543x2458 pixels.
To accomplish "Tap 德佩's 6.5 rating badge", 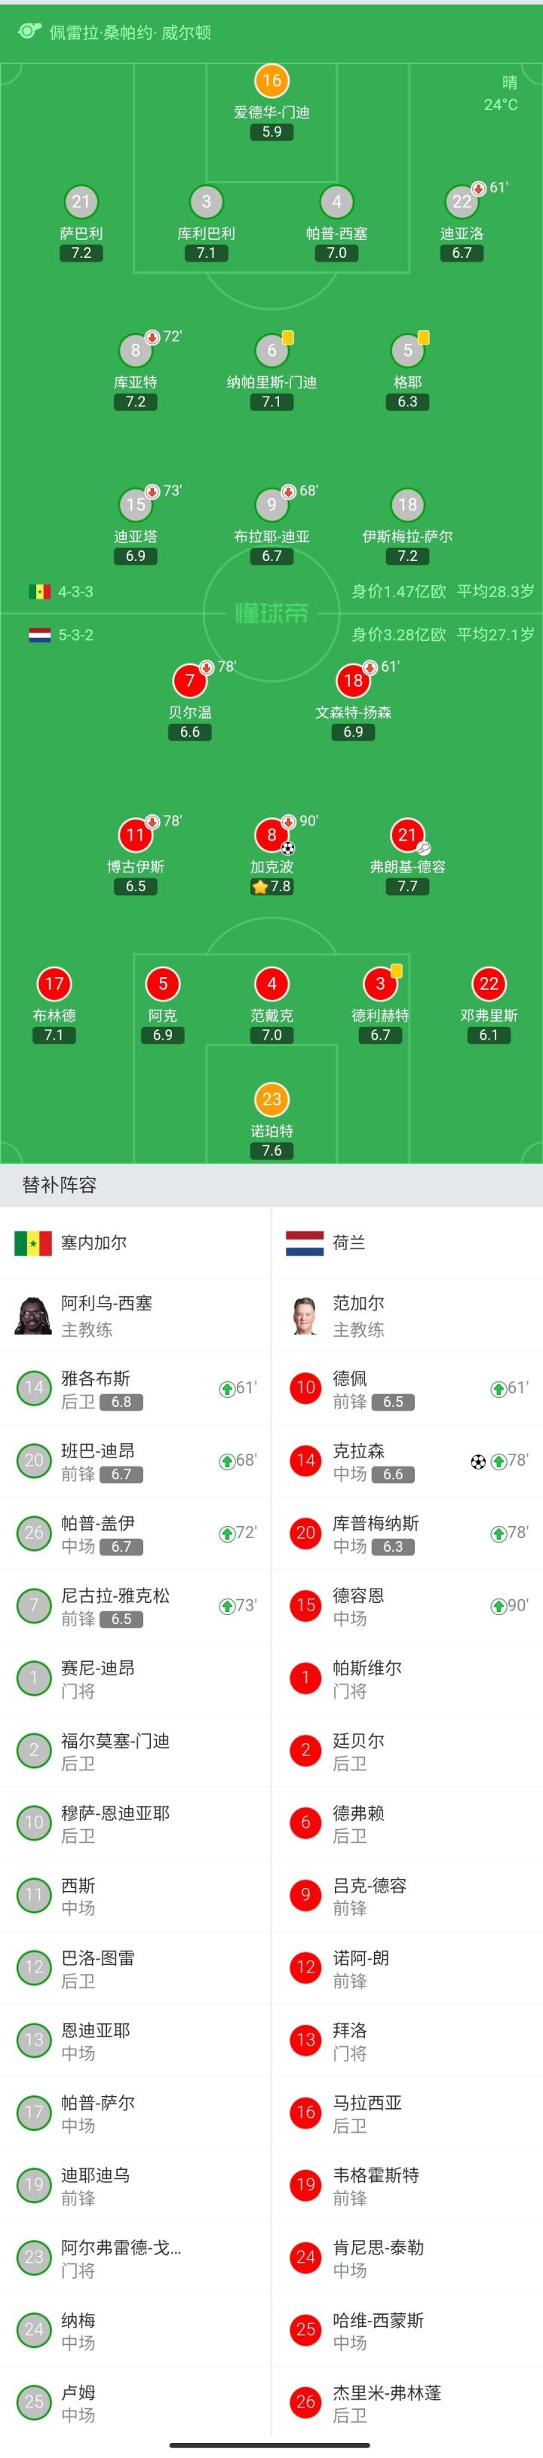I will (x=393, y=1402).
